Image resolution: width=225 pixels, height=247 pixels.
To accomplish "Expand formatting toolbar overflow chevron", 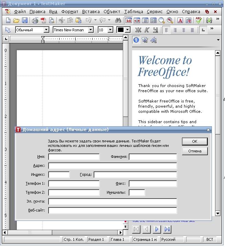I will [x=212, y=28].
